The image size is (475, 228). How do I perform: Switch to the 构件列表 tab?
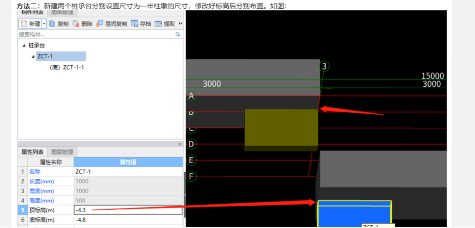pos(32,13)
